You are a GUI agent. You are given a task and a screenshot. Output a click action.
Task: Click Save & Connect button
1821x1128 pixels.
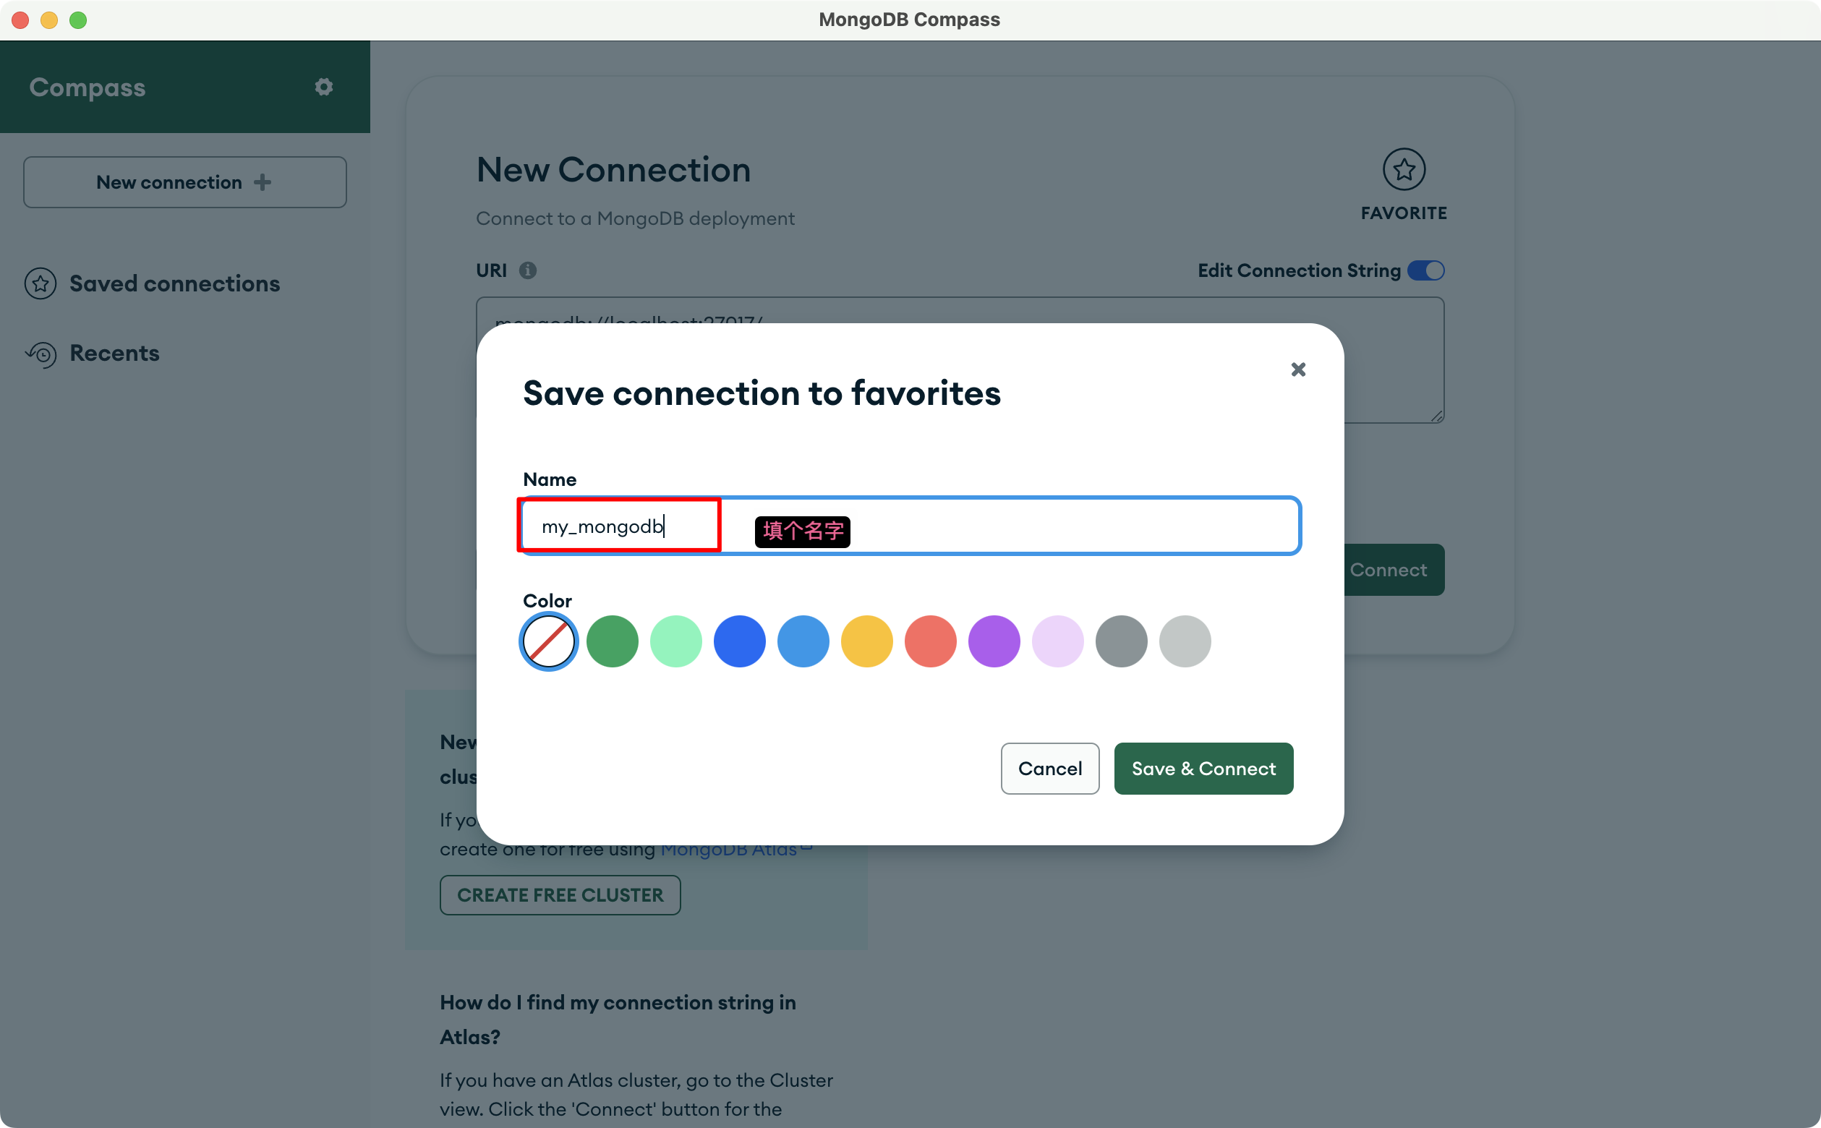tap(1203, 769)
